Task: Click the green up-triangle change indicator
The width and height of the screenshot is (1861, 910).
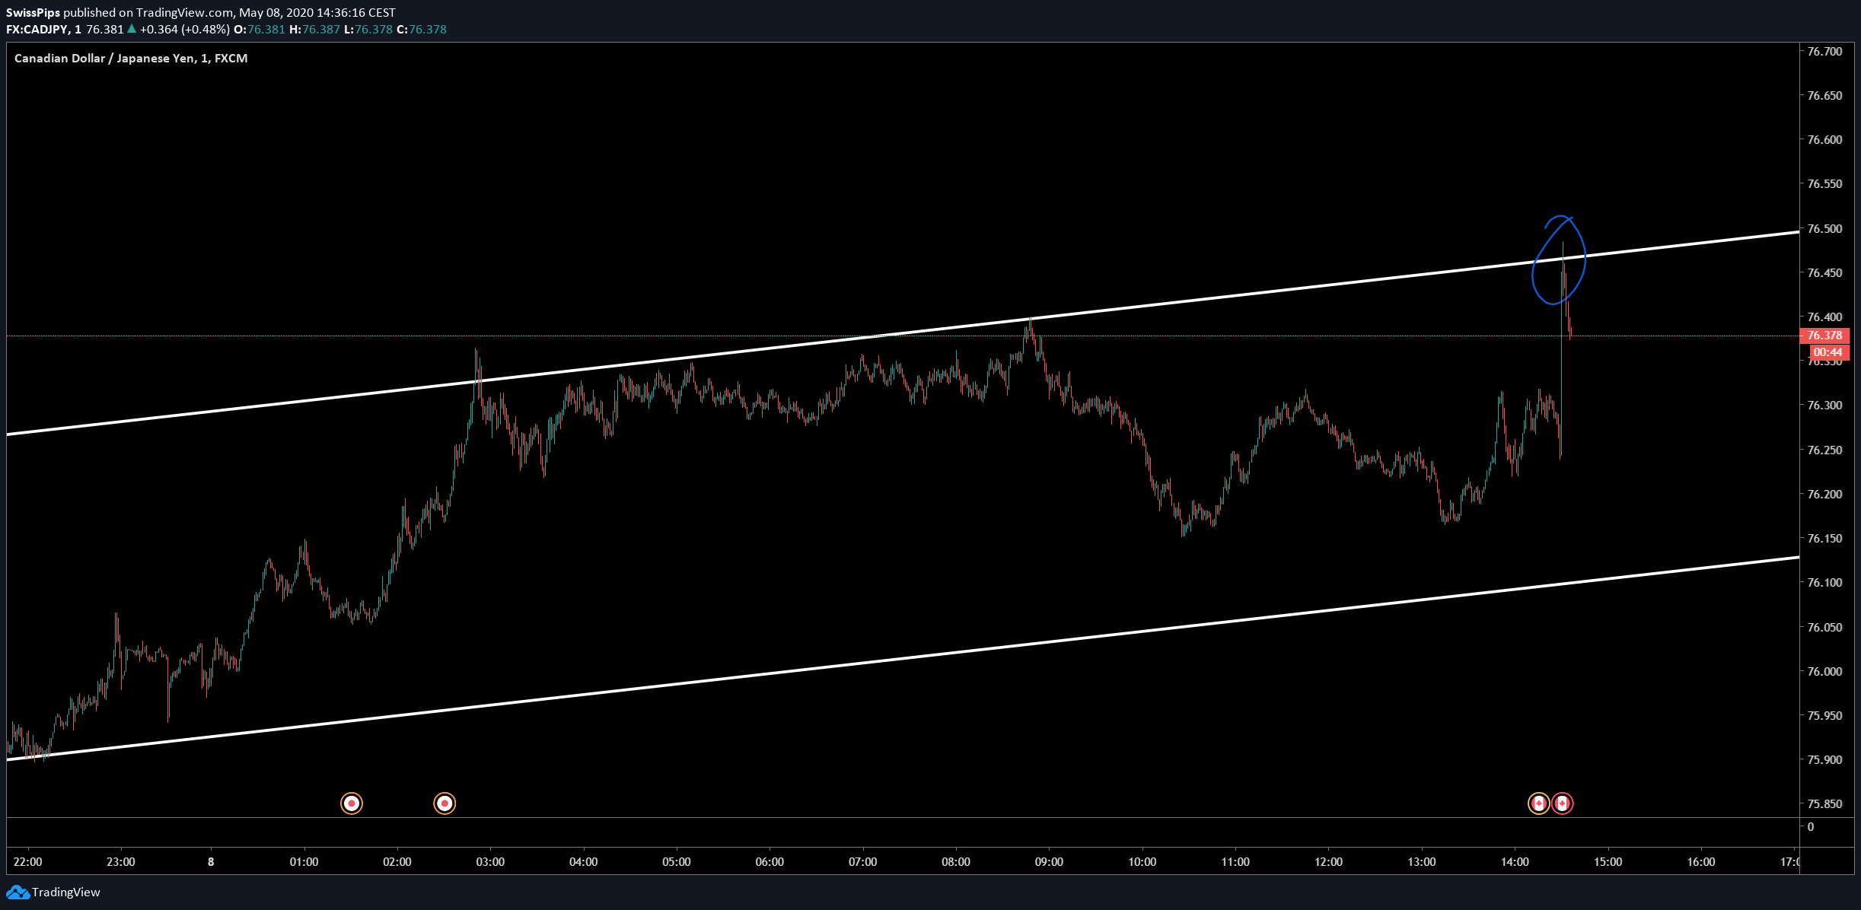Action: tap(132, 29)
